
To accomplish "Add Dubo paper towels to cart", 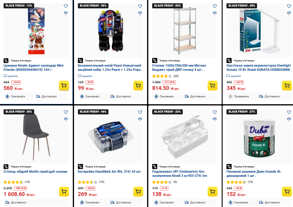I will coord(287,191).
